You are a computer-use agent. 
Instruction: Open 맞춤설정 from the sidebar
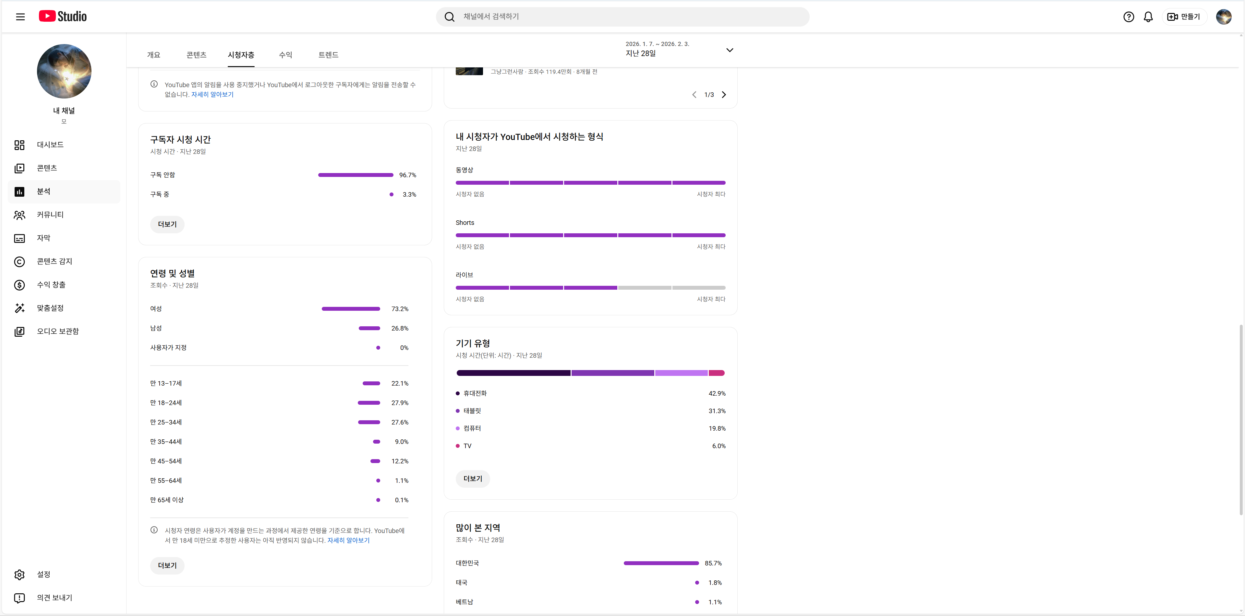(x=50, y=308)
